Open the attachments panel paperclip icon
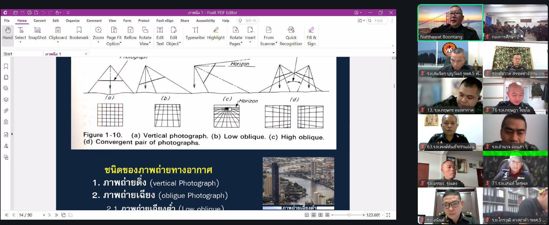Screen dimensions: 549x225 pyautogui.click(x=6, y=111)
